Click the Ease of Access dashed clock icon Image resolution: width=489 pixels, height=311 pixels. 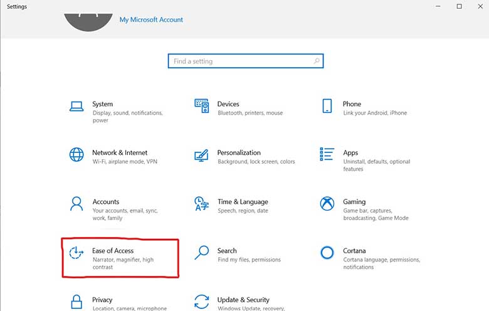tap(76, 252)
